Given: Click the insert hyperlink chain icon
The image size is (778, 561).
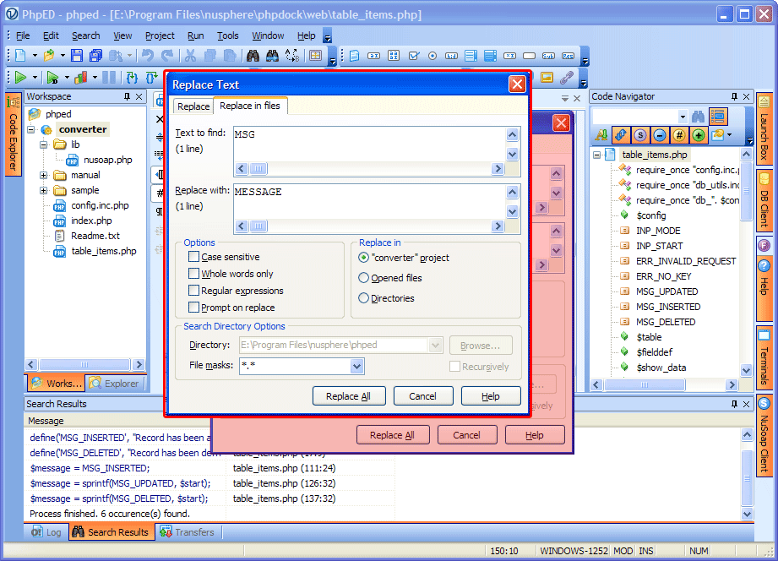Looking at the screenshot, I should click(x=566, y=78).
